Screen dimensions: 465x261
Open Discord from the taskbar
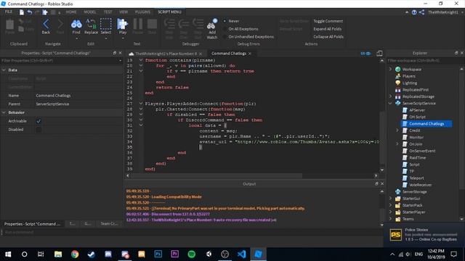pyautogui.click(x=108, y=254)
